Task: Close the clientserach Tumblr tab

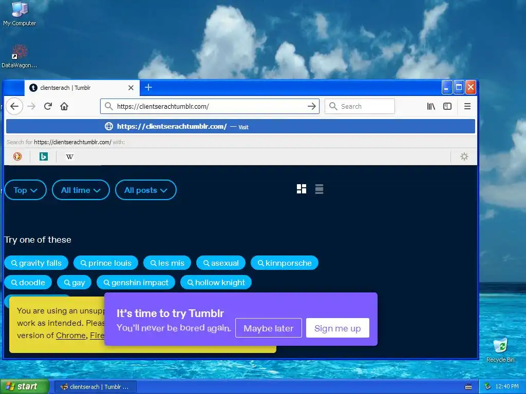Action: tap(131, 88)
